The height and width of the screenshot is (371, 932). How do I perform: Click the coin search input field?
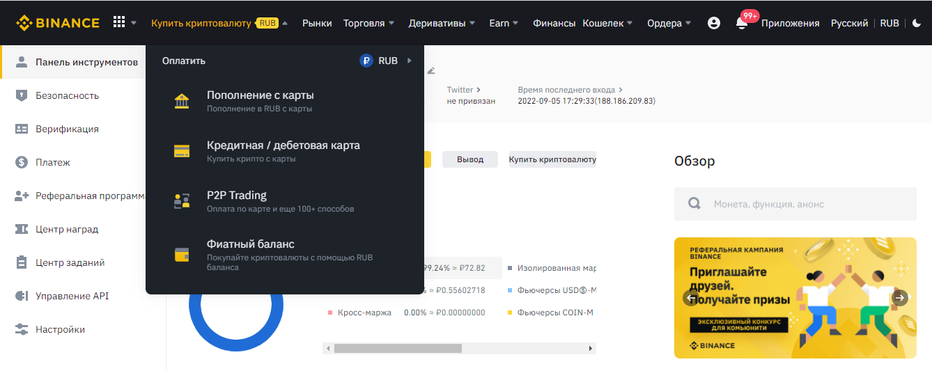click(x=795, y=204)
